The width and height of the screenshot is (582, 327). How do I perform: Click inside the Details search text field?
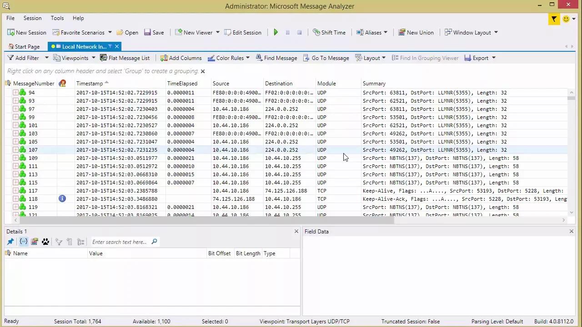(120, 242)
